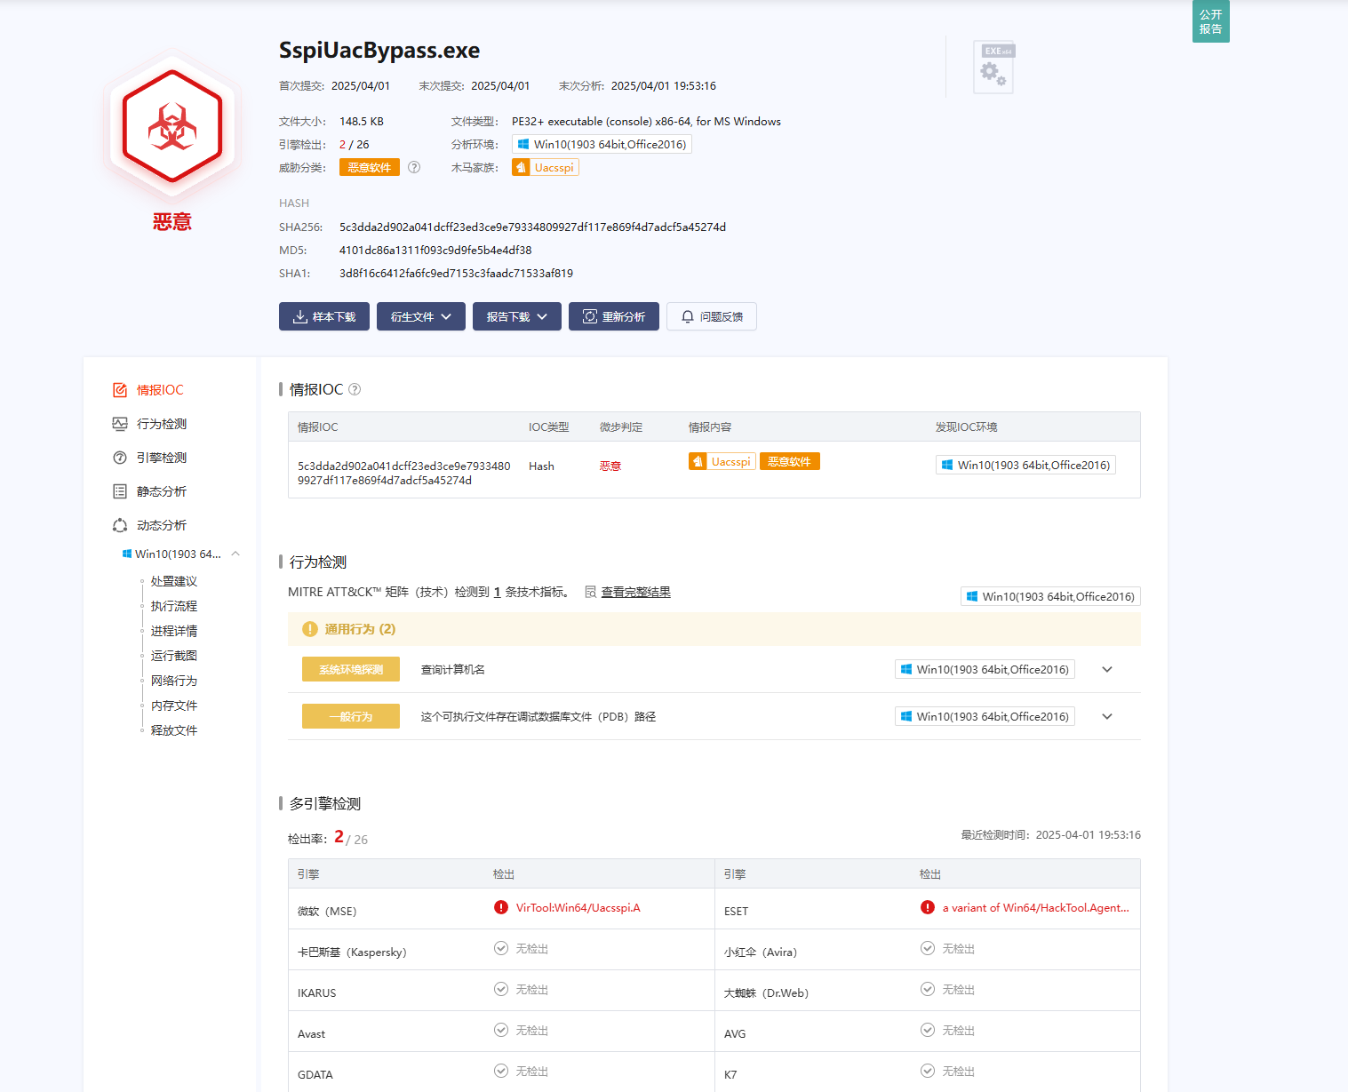Click the GDATA 无检出 check icon
The height and width of the screenshot is (1092, 1348).
tap(501, 1071)
